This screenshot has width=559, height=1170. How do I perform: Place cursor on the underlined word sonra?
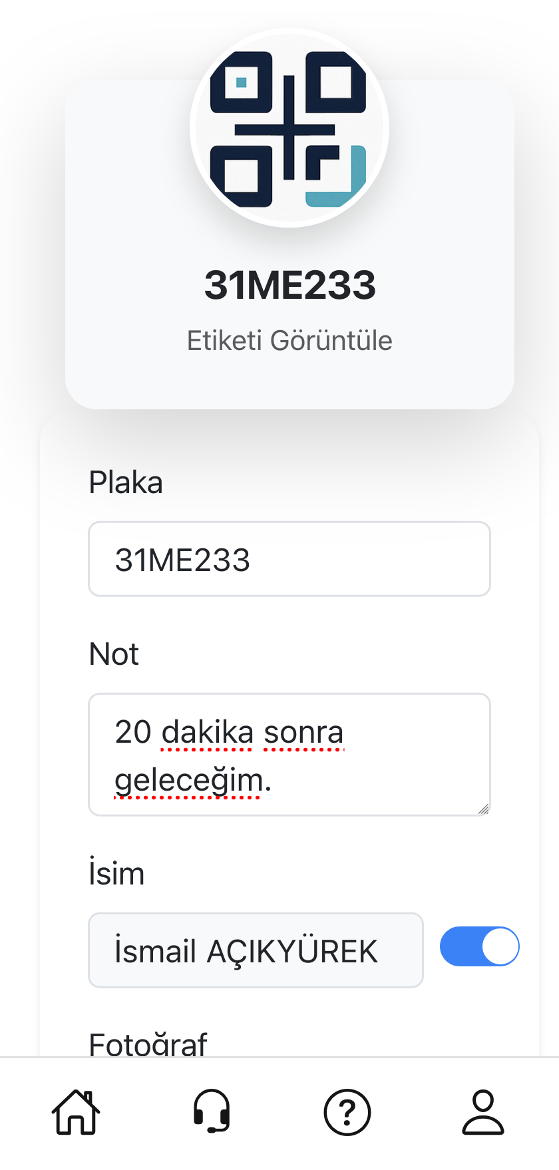[303, 732]
